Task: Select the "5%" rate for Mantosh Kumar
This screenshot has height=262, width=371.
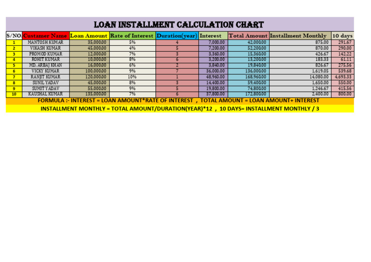Action: [132, 42]
